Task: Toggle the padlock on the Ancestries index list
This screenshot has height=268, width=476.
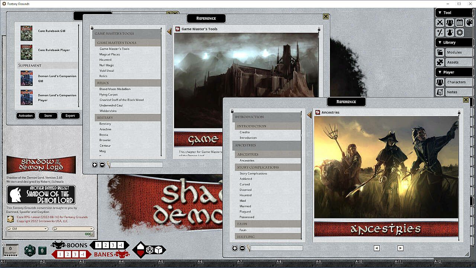Action: [232, 111]
